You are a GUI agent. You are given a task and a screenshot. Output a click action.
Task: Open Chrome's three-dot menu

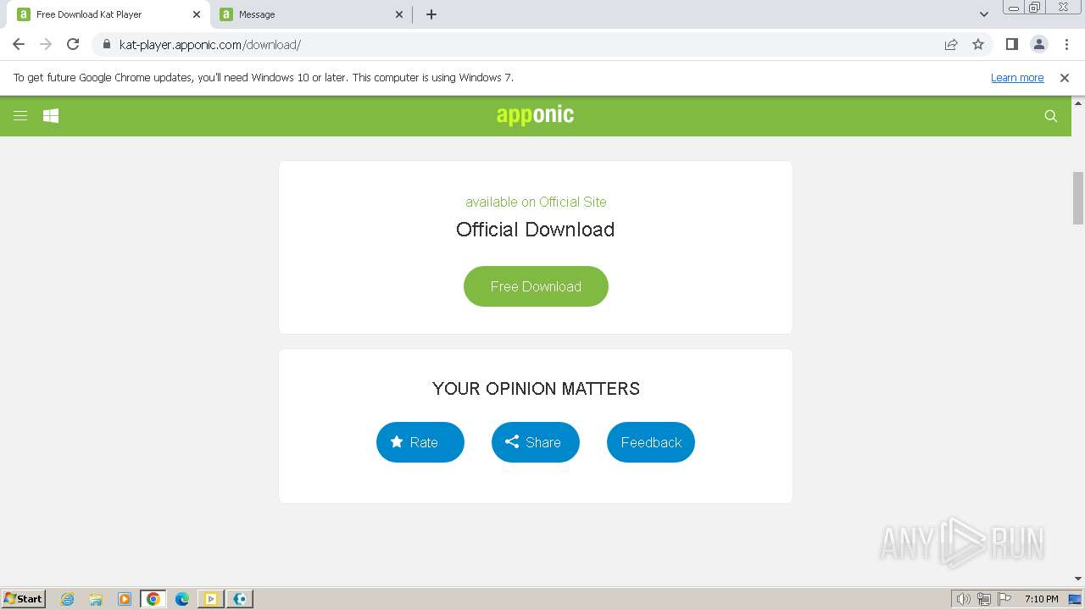(x=1066, y=44)
